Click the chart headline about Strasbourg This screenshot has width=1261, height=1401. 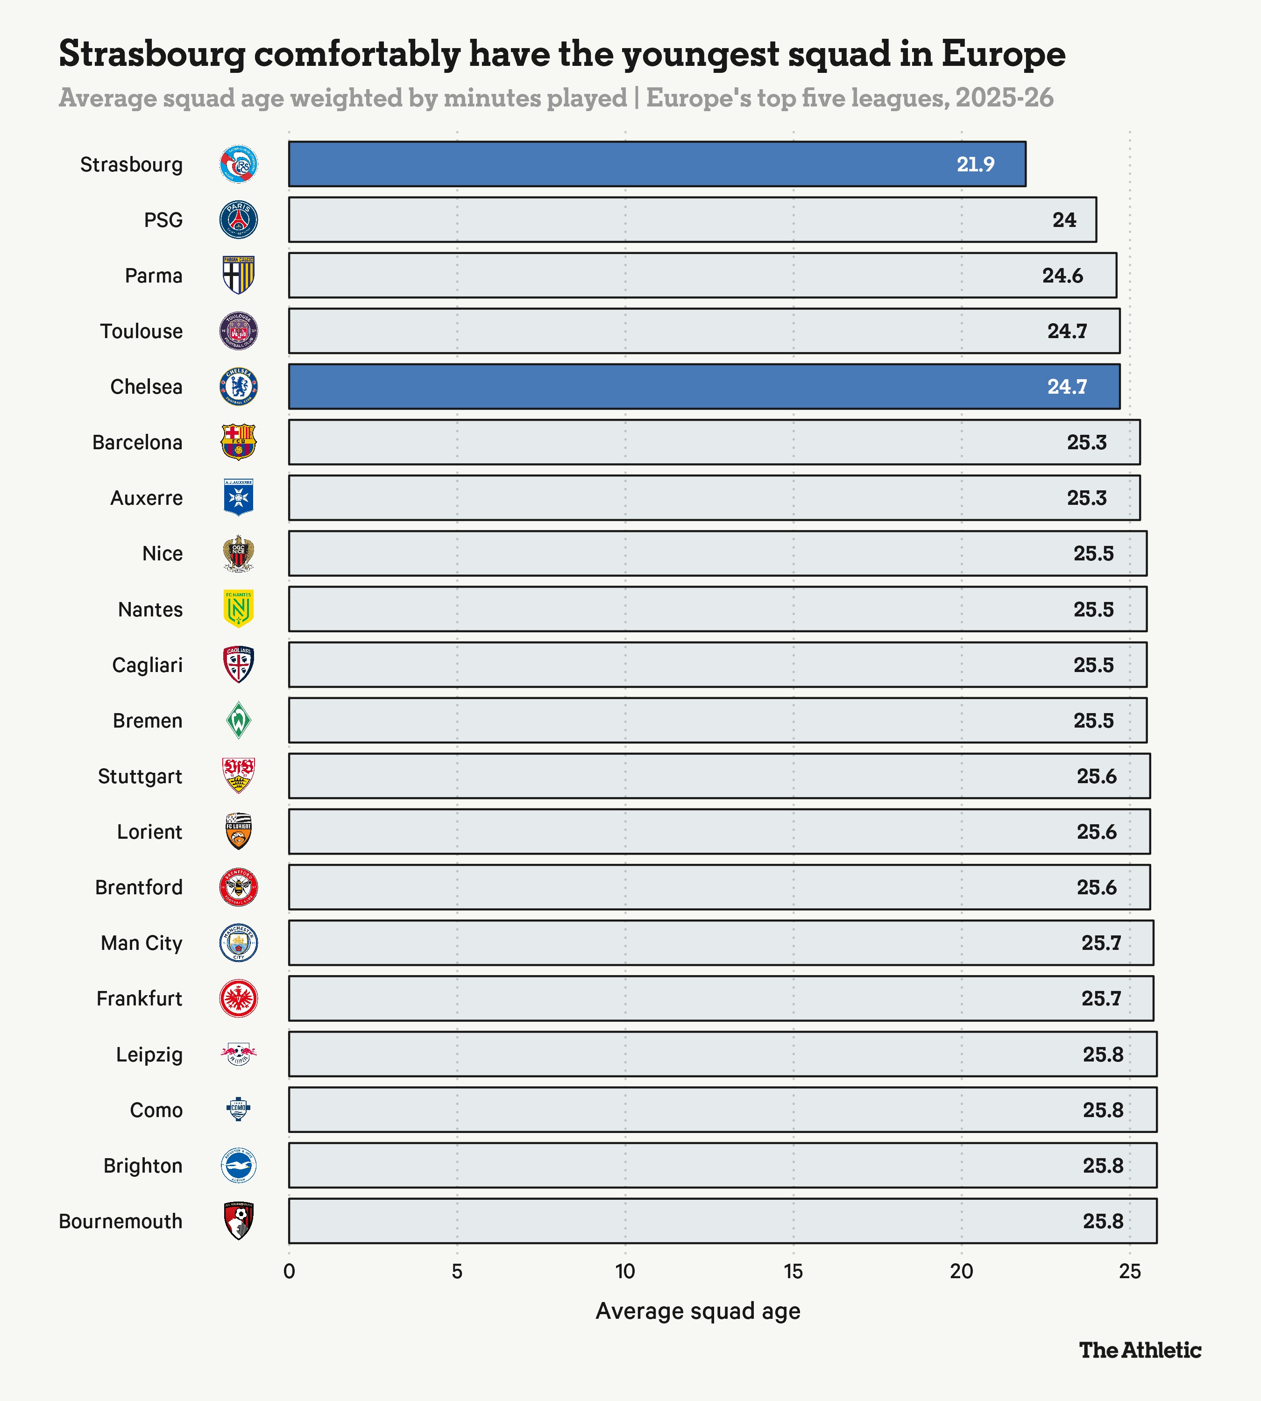click(561, 54)
